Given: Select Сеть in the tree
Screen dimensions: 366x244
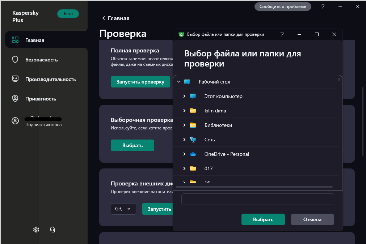Looking at the screenshot, I should [256, 140].
